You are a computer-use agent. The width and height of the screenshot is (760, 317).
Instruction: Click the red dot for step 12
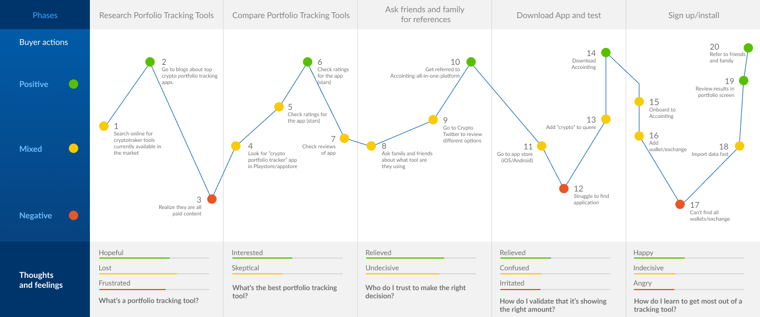pyautogui.click(x=563, y=189)
